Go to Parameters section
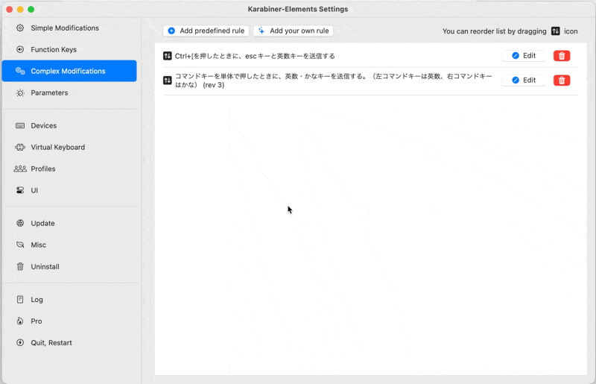The image size is (596, 384). pyautogui.click(x=69, y=93)
